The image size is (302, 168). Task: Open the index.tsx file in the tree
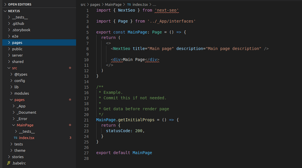27,138
